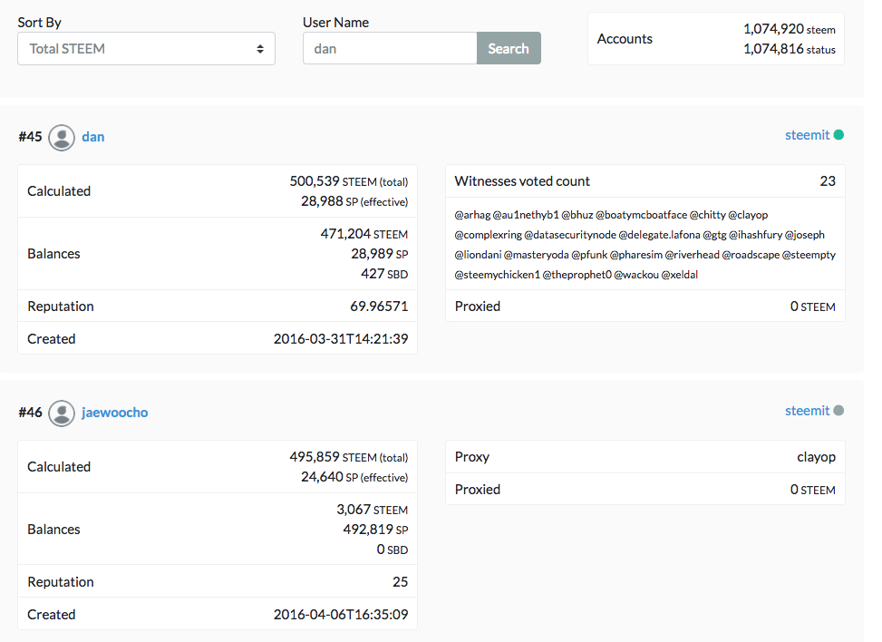Screen dimensions: 882x642
Task: Click Witnesses voted count header row
Action: tap(645, 181)
